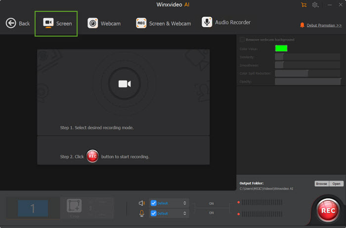The height and width of the screenshot is (228, 346).
Task: Switch to Webcam recording mode
Action: tap(104, 23)
